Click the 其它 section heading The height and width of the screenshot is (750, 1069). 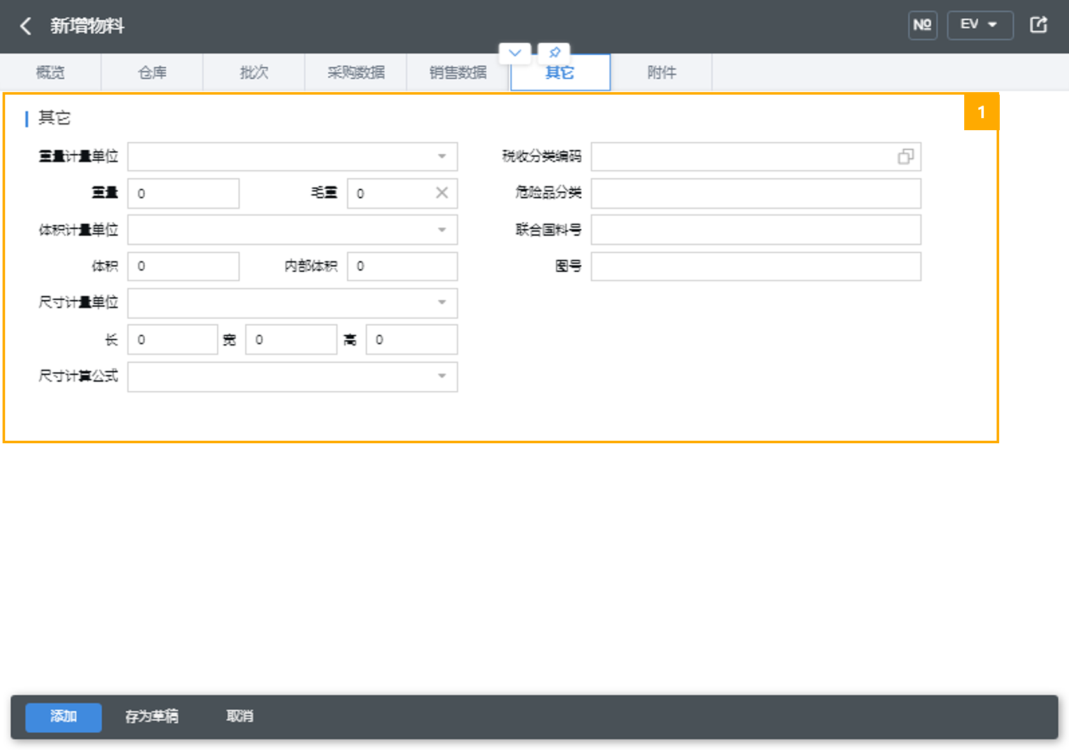tap(55, 118)
